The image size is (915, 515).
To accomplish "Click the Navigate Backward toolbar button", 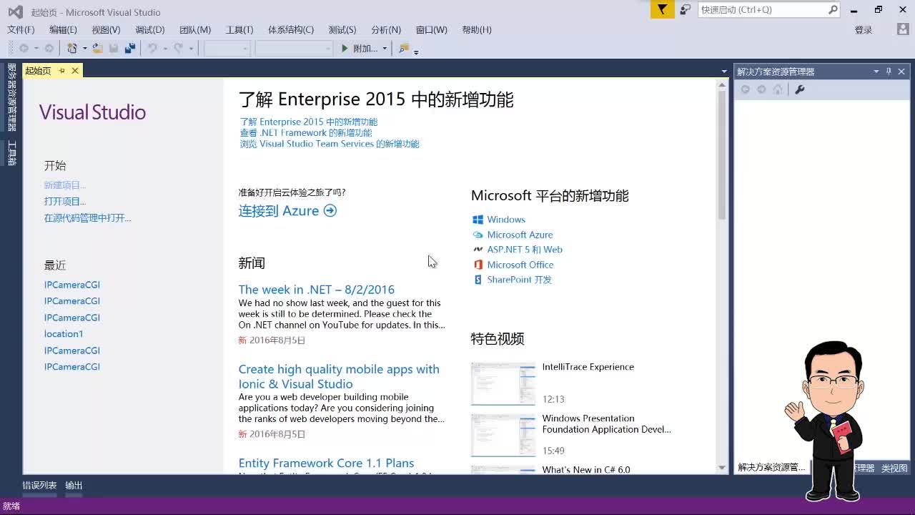I will 24,48.
